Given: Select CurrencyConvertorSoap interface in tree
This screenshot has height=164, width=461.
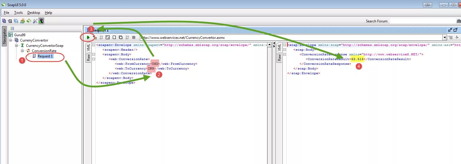Looking at the screenshot, I should pyautogui.click(x=45, y=45).
